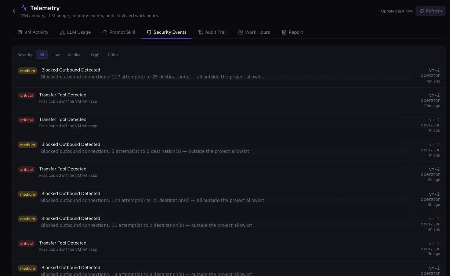Screen dimensions: 450x276
Task: Select the blocked outbound 117 attempts description
Action: [153, 77]
